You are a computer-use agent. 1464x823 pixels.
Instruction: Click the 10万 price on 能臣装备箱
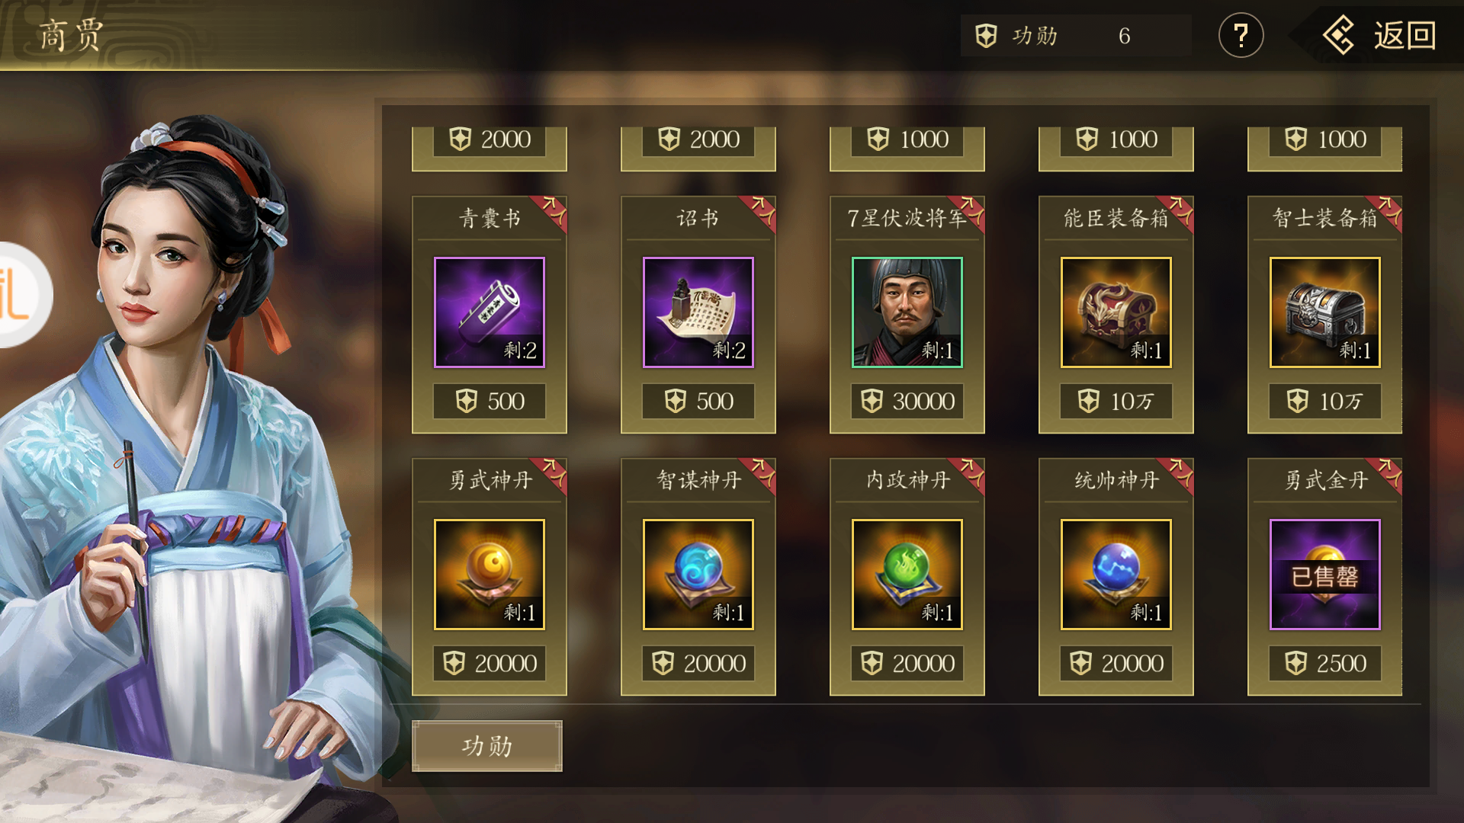[x=1116, y=402]
